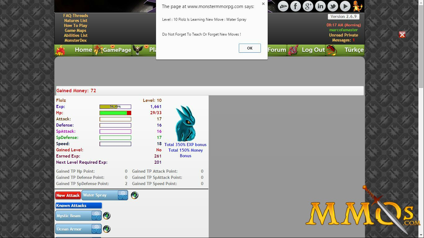
Task: Click the blue Known Attacks header button
Action: click(79, 206)
